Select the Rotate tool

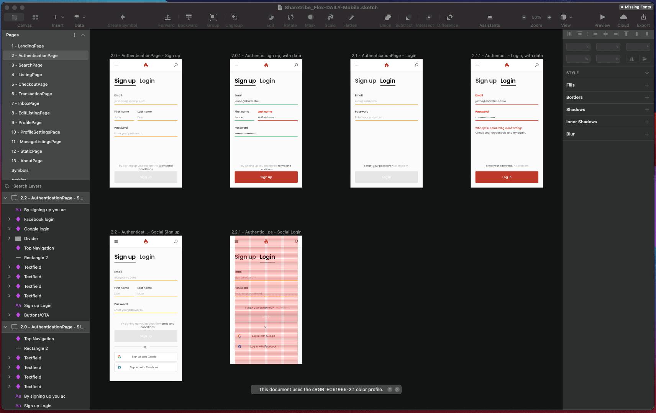click(290, 18)
